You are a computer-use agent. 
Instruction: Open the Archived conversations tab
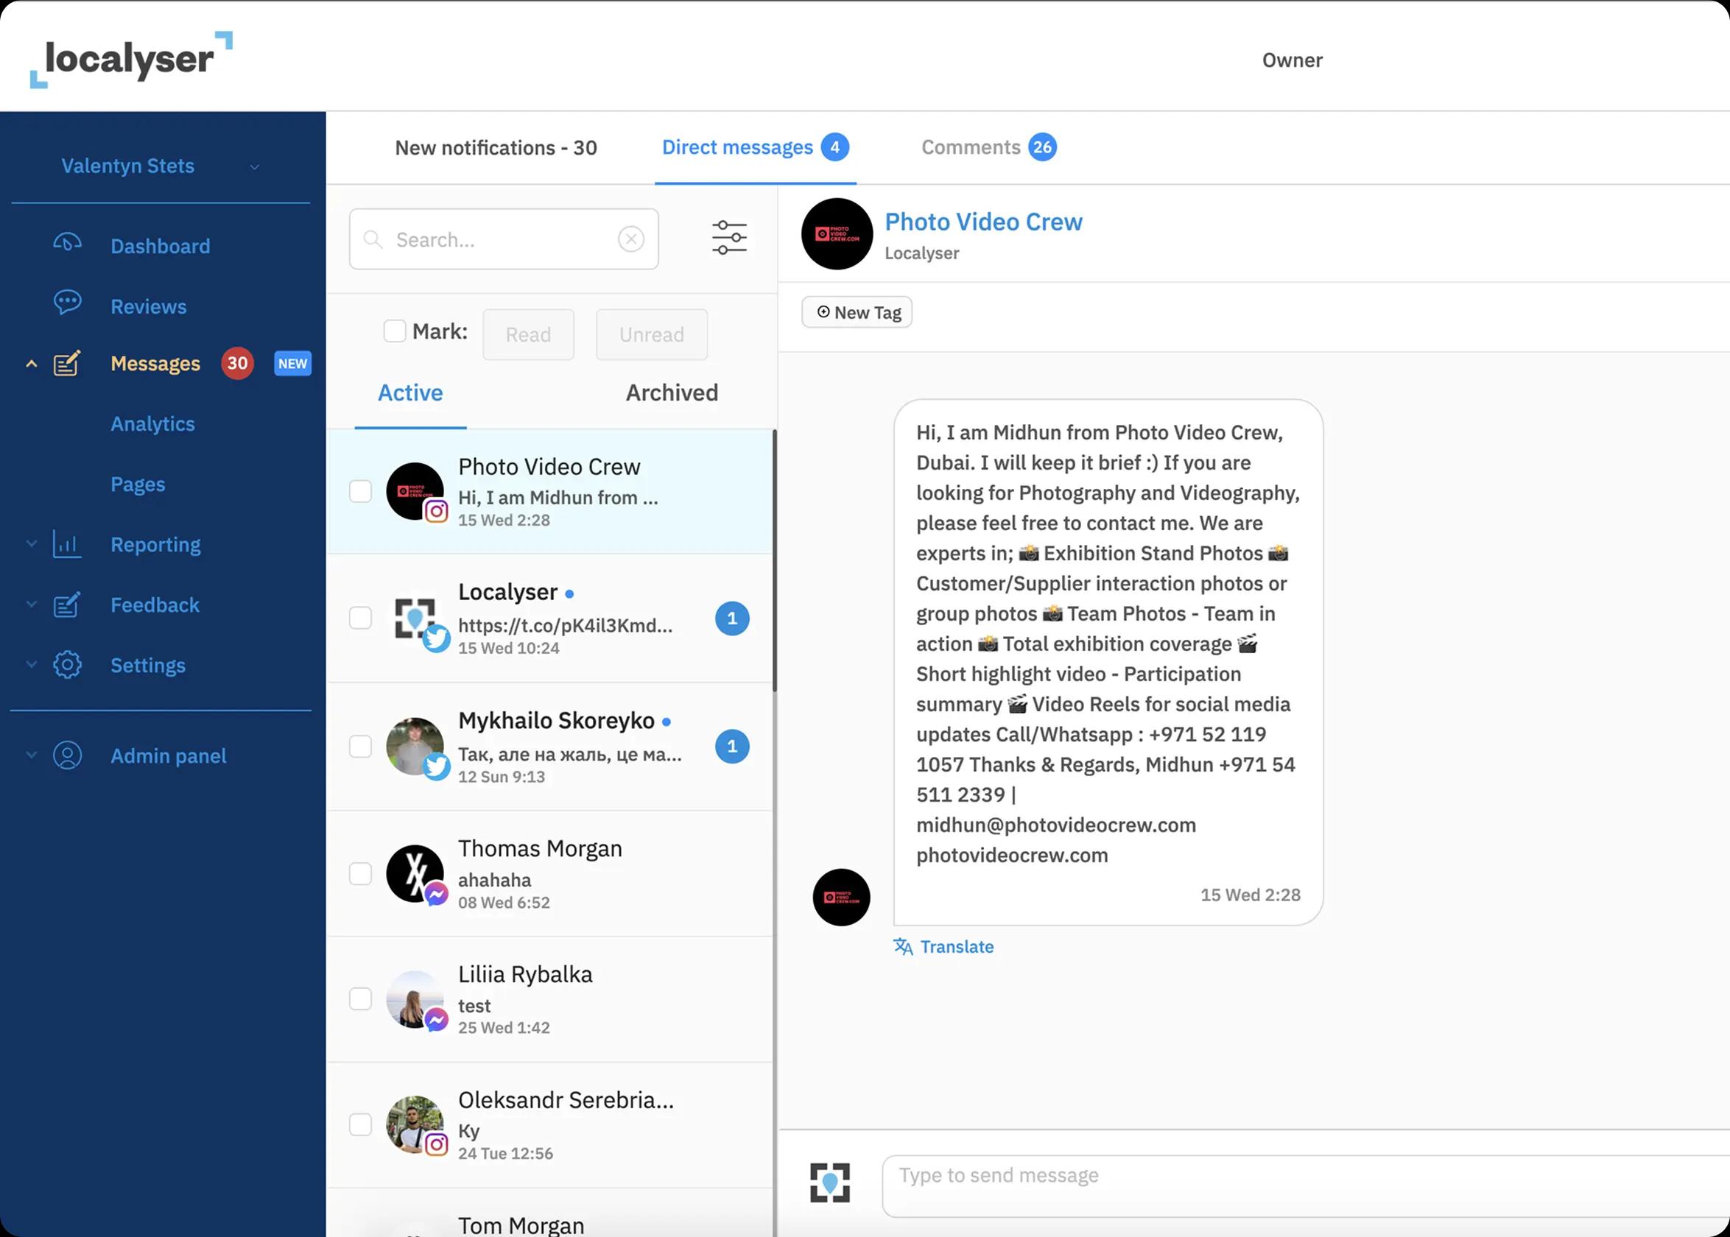[x=671, y=393]
